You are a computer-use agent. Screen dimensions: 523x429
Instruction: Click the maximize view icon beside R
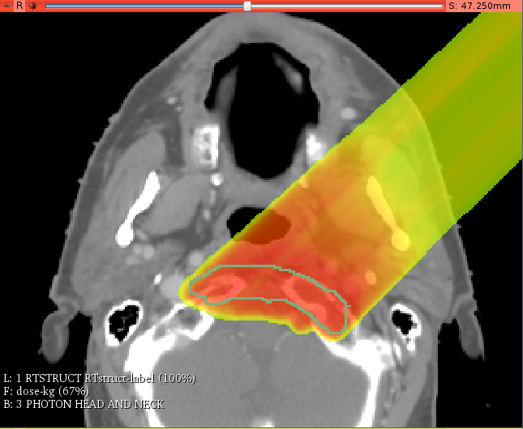pyautogui.click(x=33, y=6)
